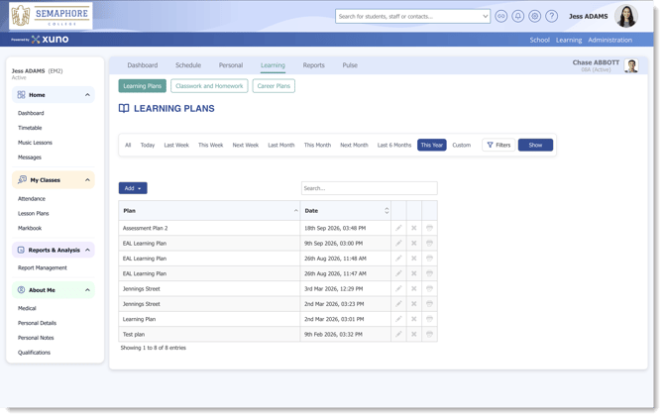664x418 pixels.
Task: Select the This Year date range filter
Action: (x=431, y=146)
